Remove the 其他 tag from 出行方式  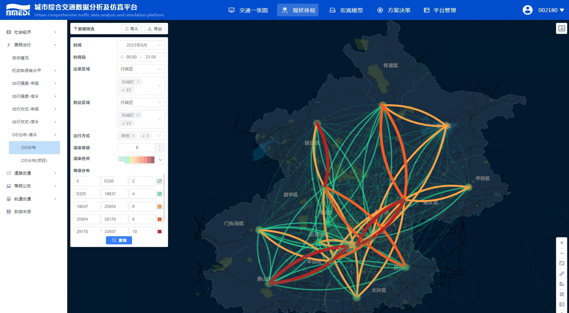pyautogui.click(x=133, y=136)
